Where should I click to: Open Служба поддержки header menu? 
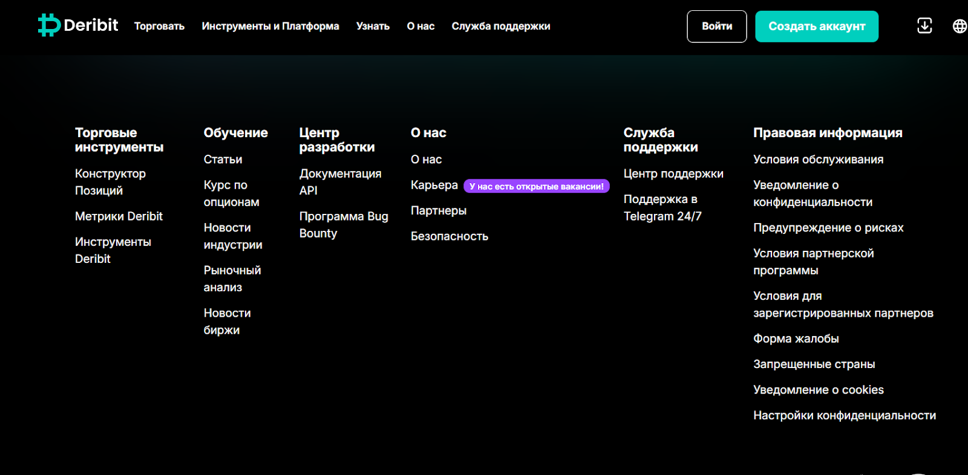(501, 26)
